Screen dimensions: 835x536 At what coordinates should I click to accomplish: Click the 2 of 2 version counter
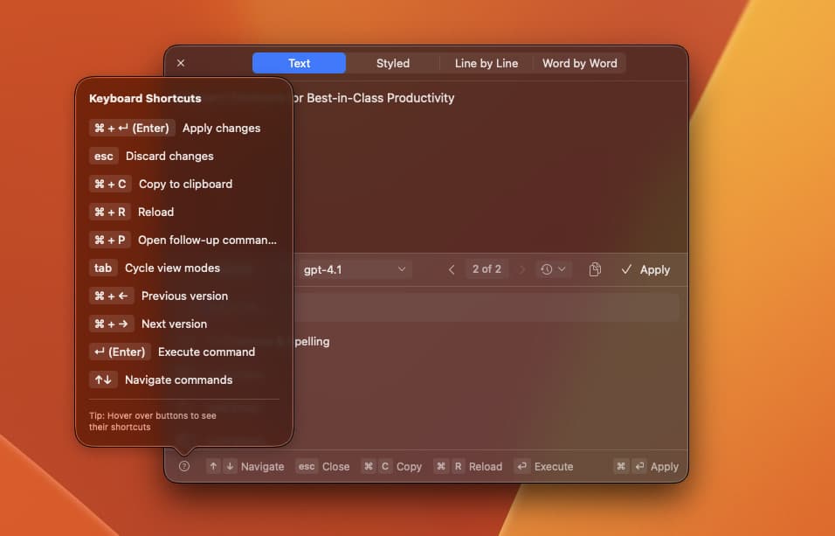487,269
